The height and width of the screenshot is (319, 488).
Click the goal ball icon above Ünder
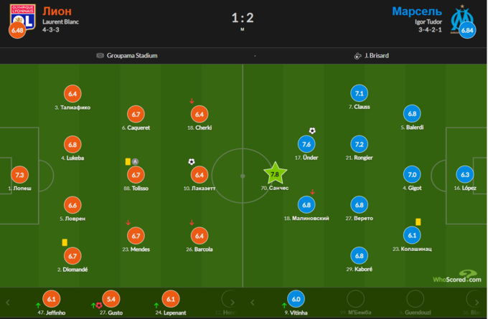pos(312,131)
